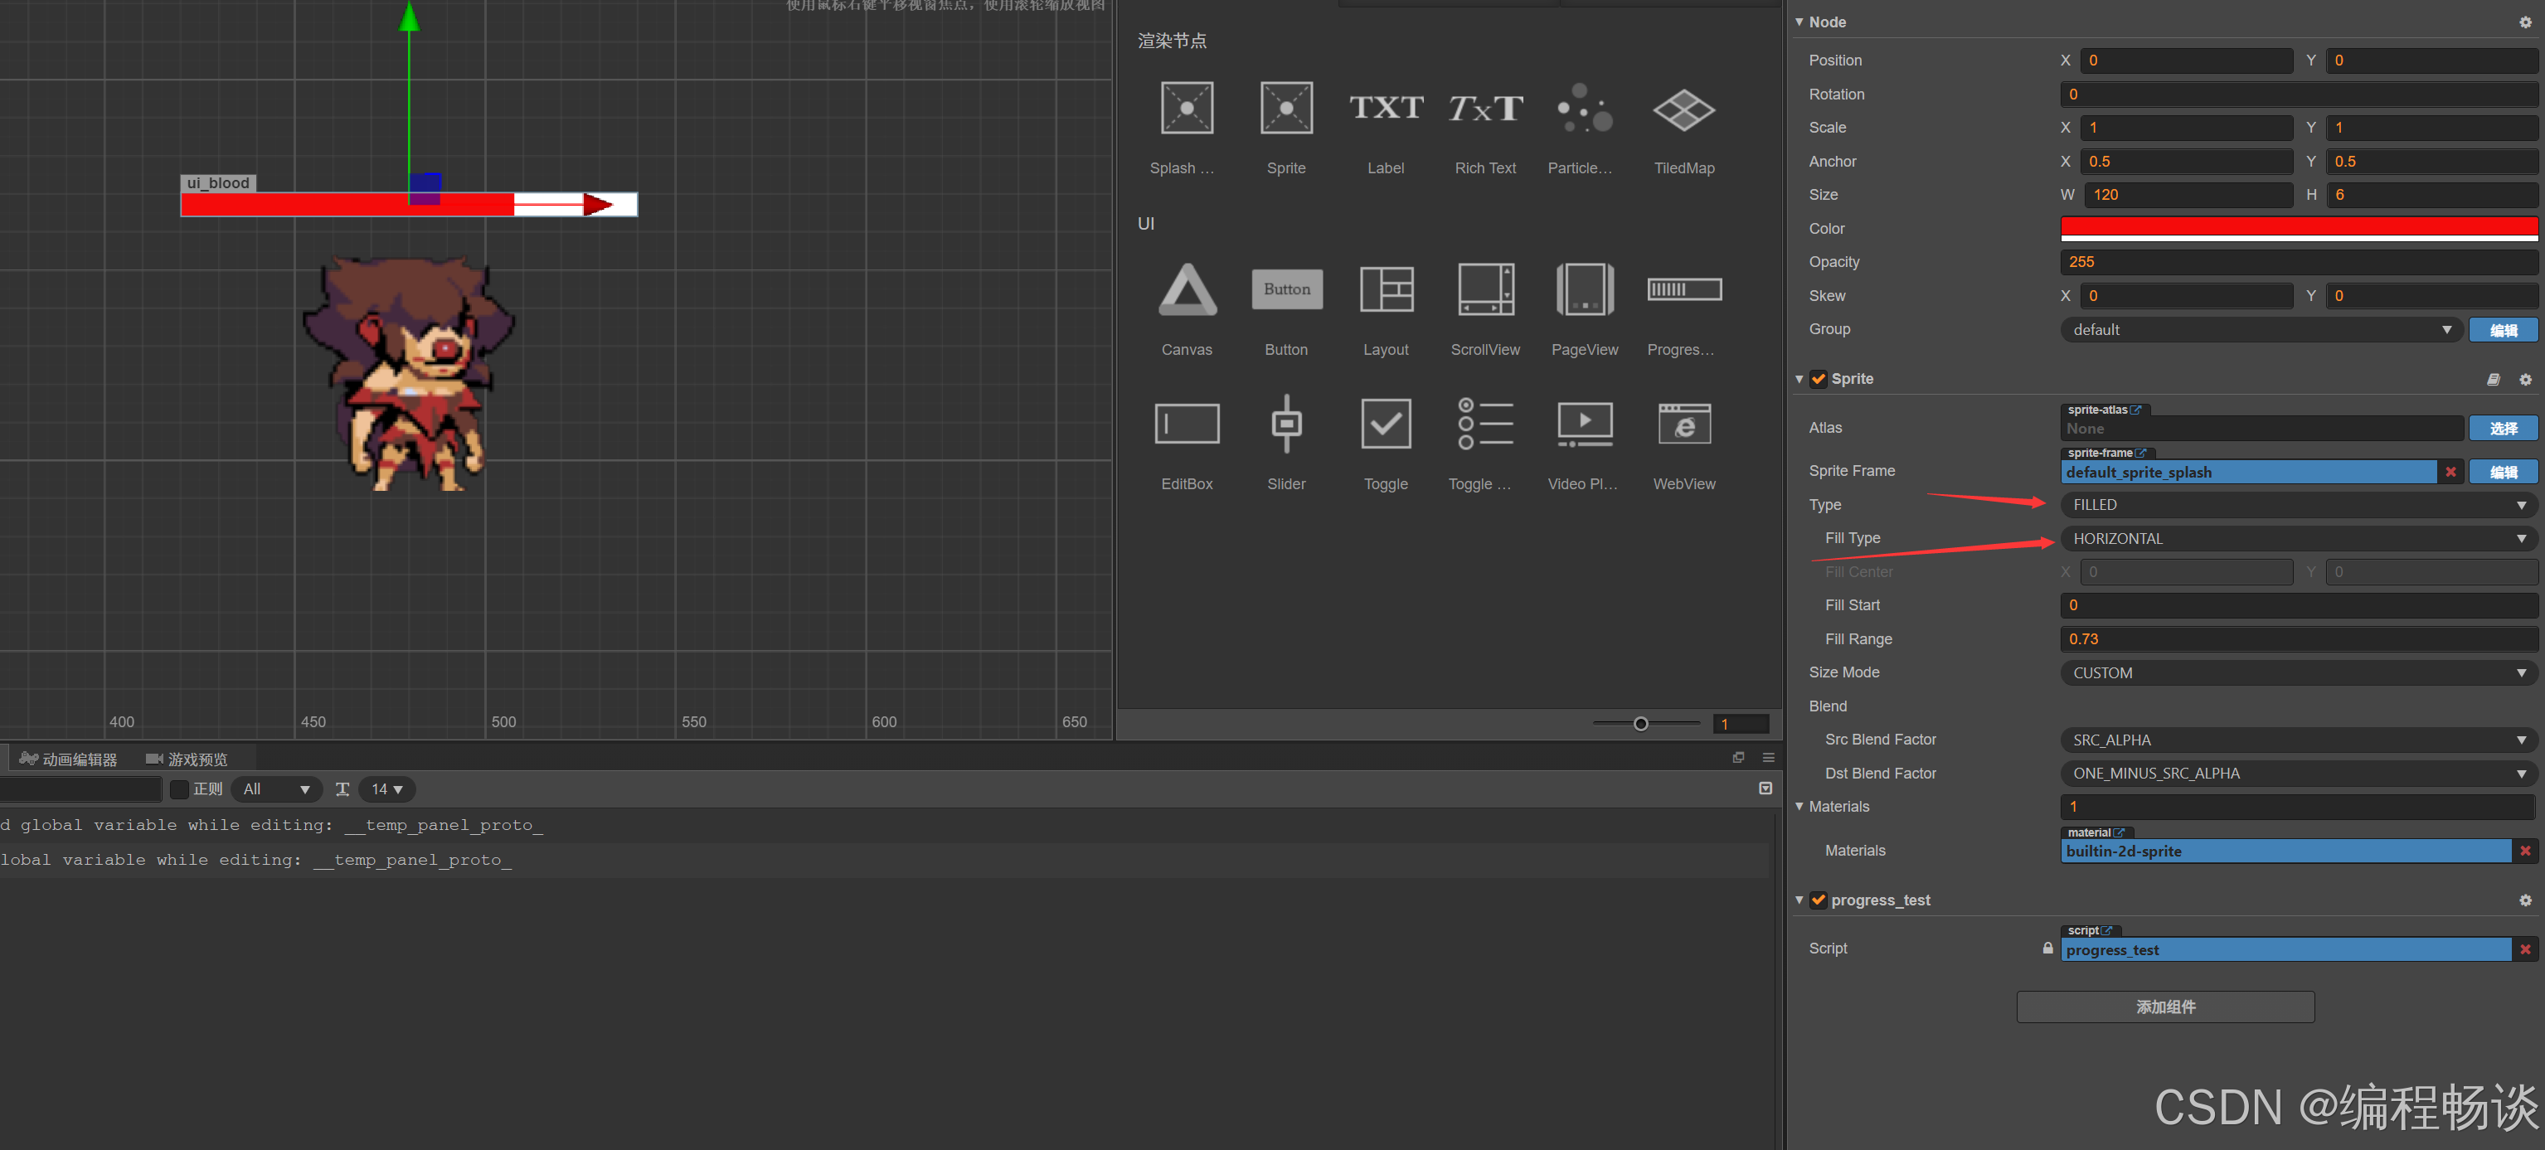
Task: Pick the ScrollView UI node icon
Action: [x=1485, y=290]
